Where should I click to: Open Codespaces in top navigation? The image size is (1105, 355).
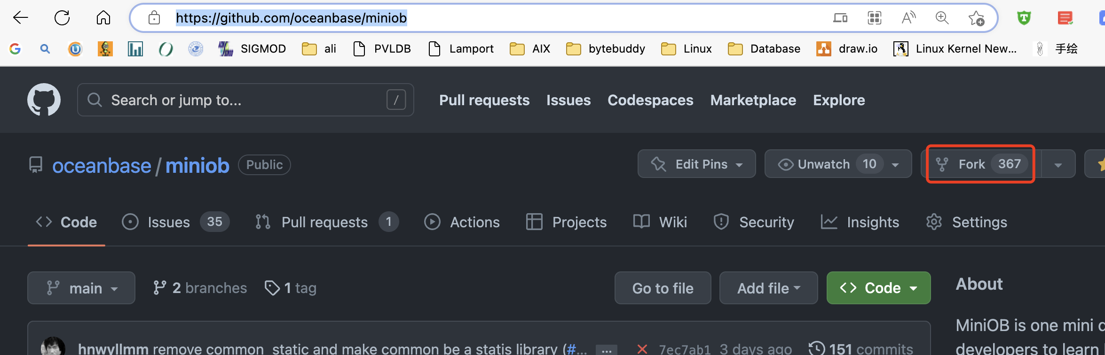(650, 100)
